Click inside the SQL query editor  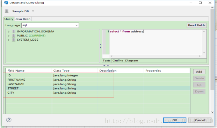(156, 42)
